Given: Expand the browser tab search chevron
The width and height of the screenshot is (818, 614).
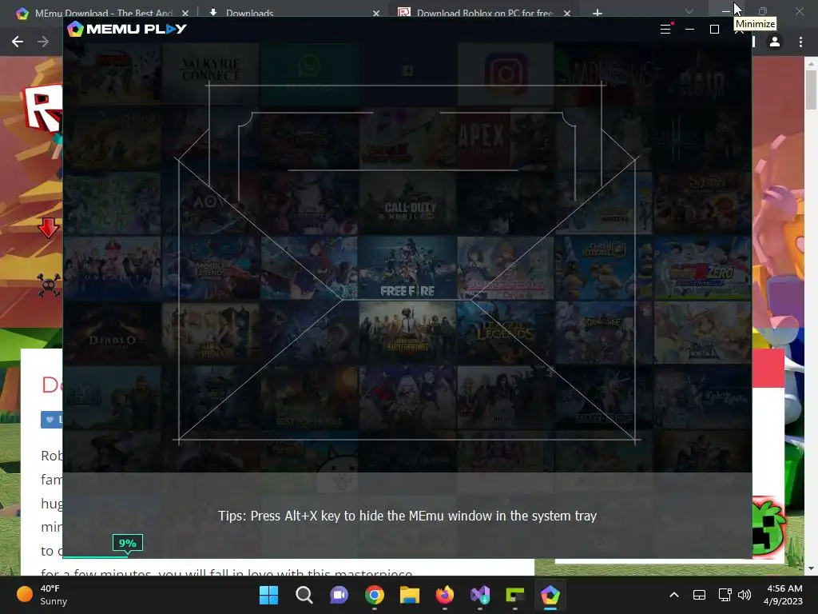Looking at the screenshot, I should tap(689, 11).
